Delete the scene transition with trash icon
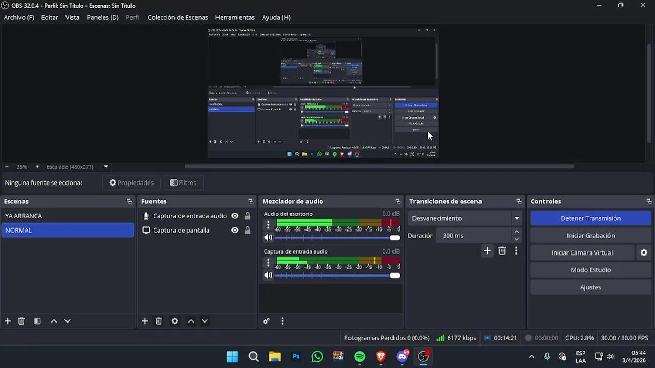 pos(502,250)
